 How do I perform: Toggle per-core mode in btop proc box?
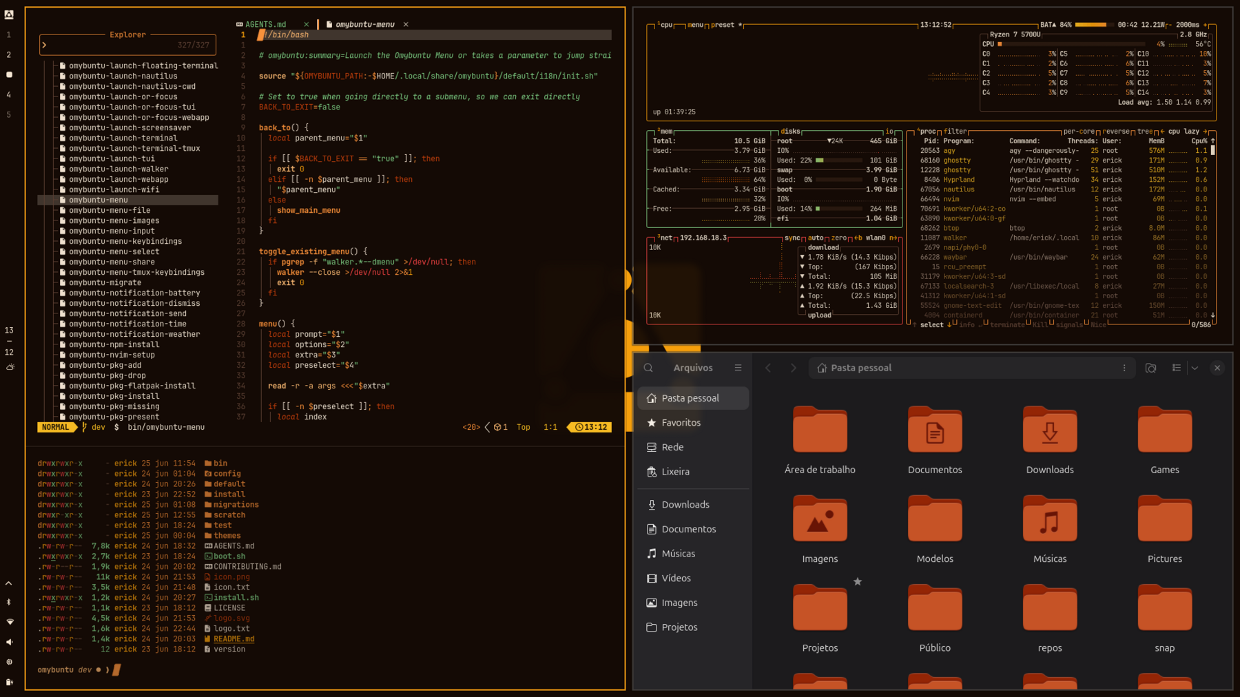pos(1079,131)
